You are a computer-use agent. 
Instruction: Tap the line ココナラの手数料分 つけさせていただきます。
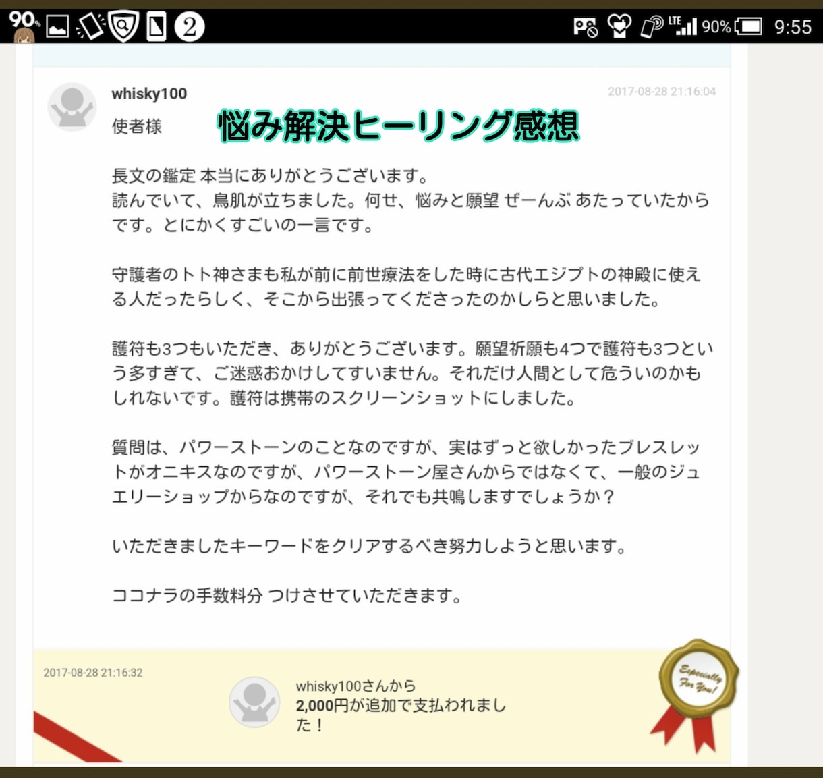287,595
